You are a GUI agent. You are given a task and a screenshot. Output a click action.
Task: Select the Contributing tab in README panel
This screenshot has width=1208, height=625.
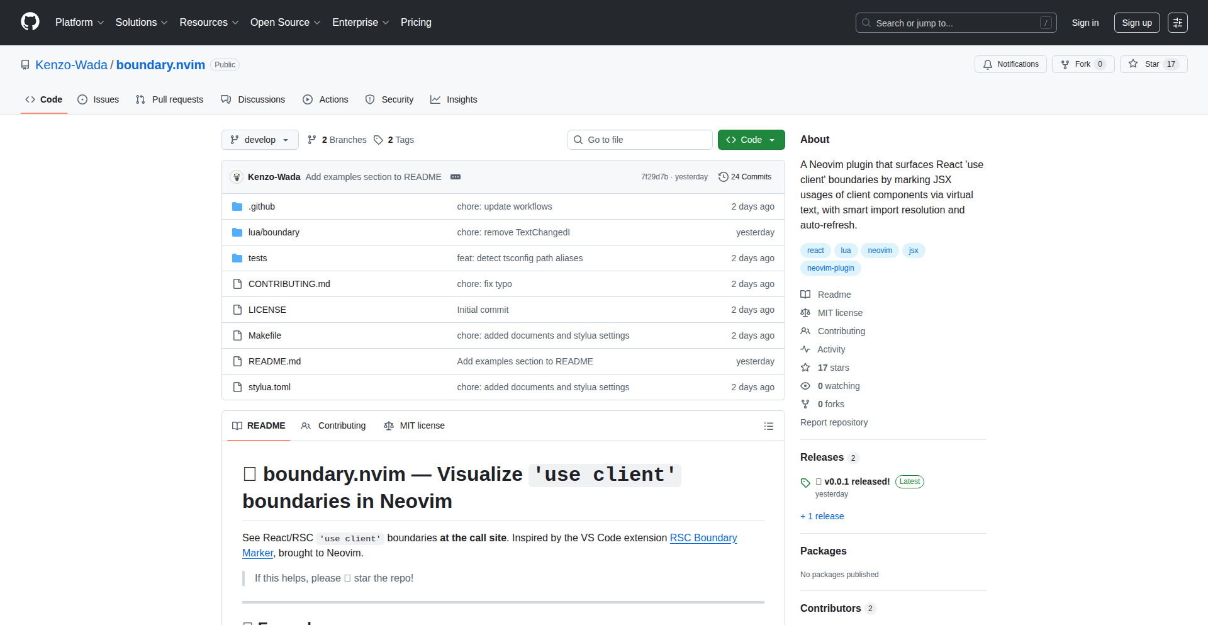pyautogui.click(x=333, y=426)
